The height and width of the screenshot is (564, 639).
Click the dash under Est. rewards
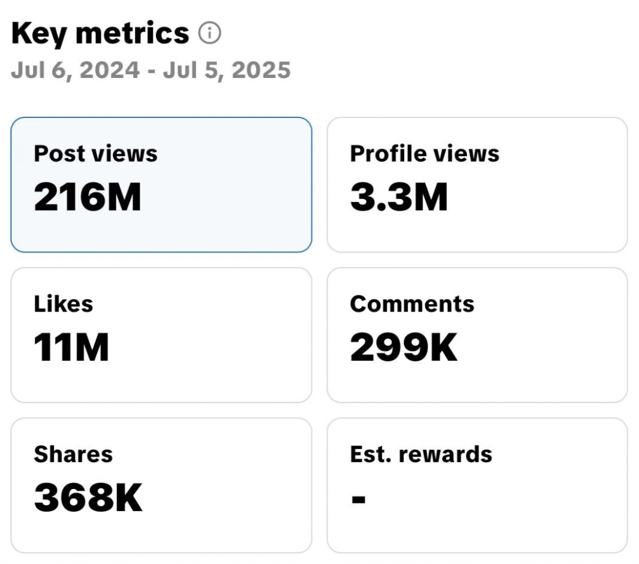(359, 499)
